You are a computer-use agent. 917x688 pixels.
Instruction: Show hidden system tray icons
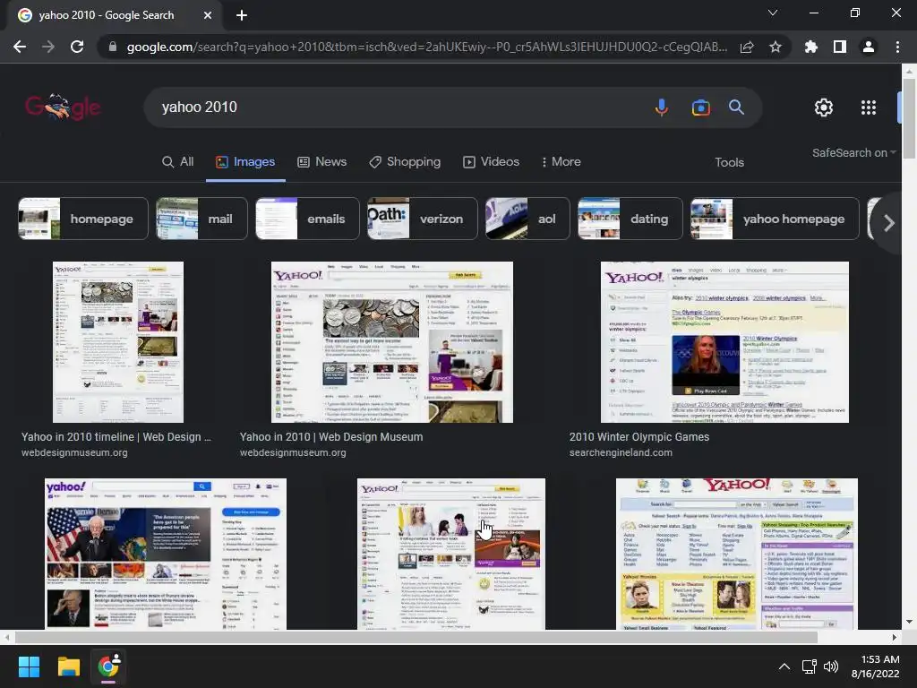(x=784, y=666)
